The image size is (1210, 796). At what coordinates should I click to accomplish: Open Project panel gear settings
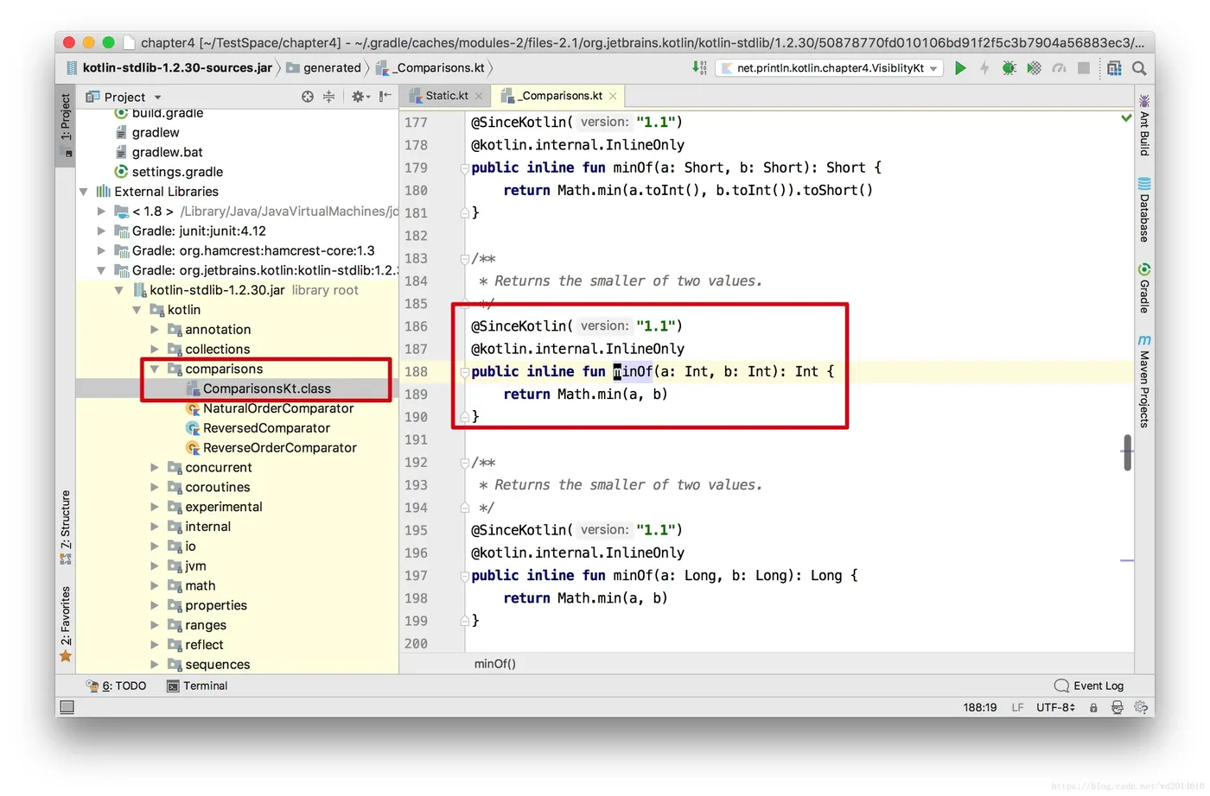(x=360, y=97)
